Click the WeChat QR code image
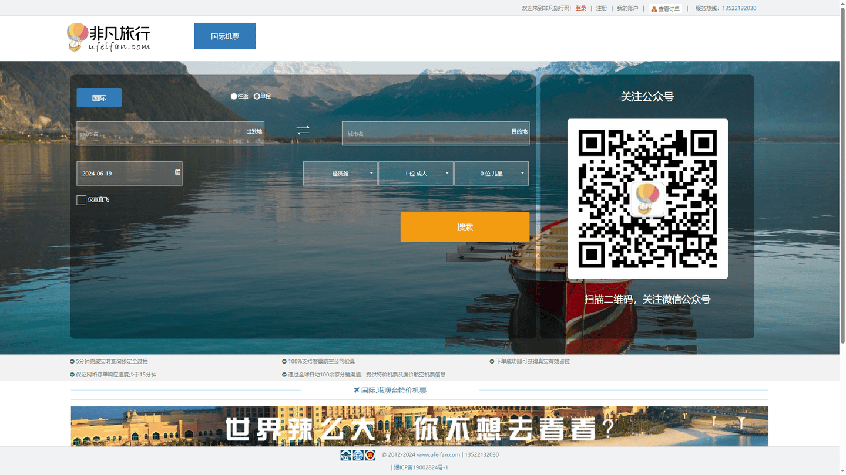The width and height of the screenshot is (846, 475). 647,199
